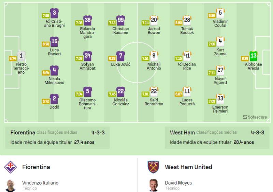Click Alphonse Areola's green shirt number 13
The image size is (273, 192).
pyautogui.click(x=253, y=56)
